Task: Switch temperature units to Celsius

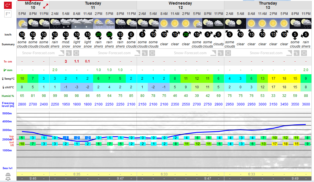Action: tap(8, 5)
